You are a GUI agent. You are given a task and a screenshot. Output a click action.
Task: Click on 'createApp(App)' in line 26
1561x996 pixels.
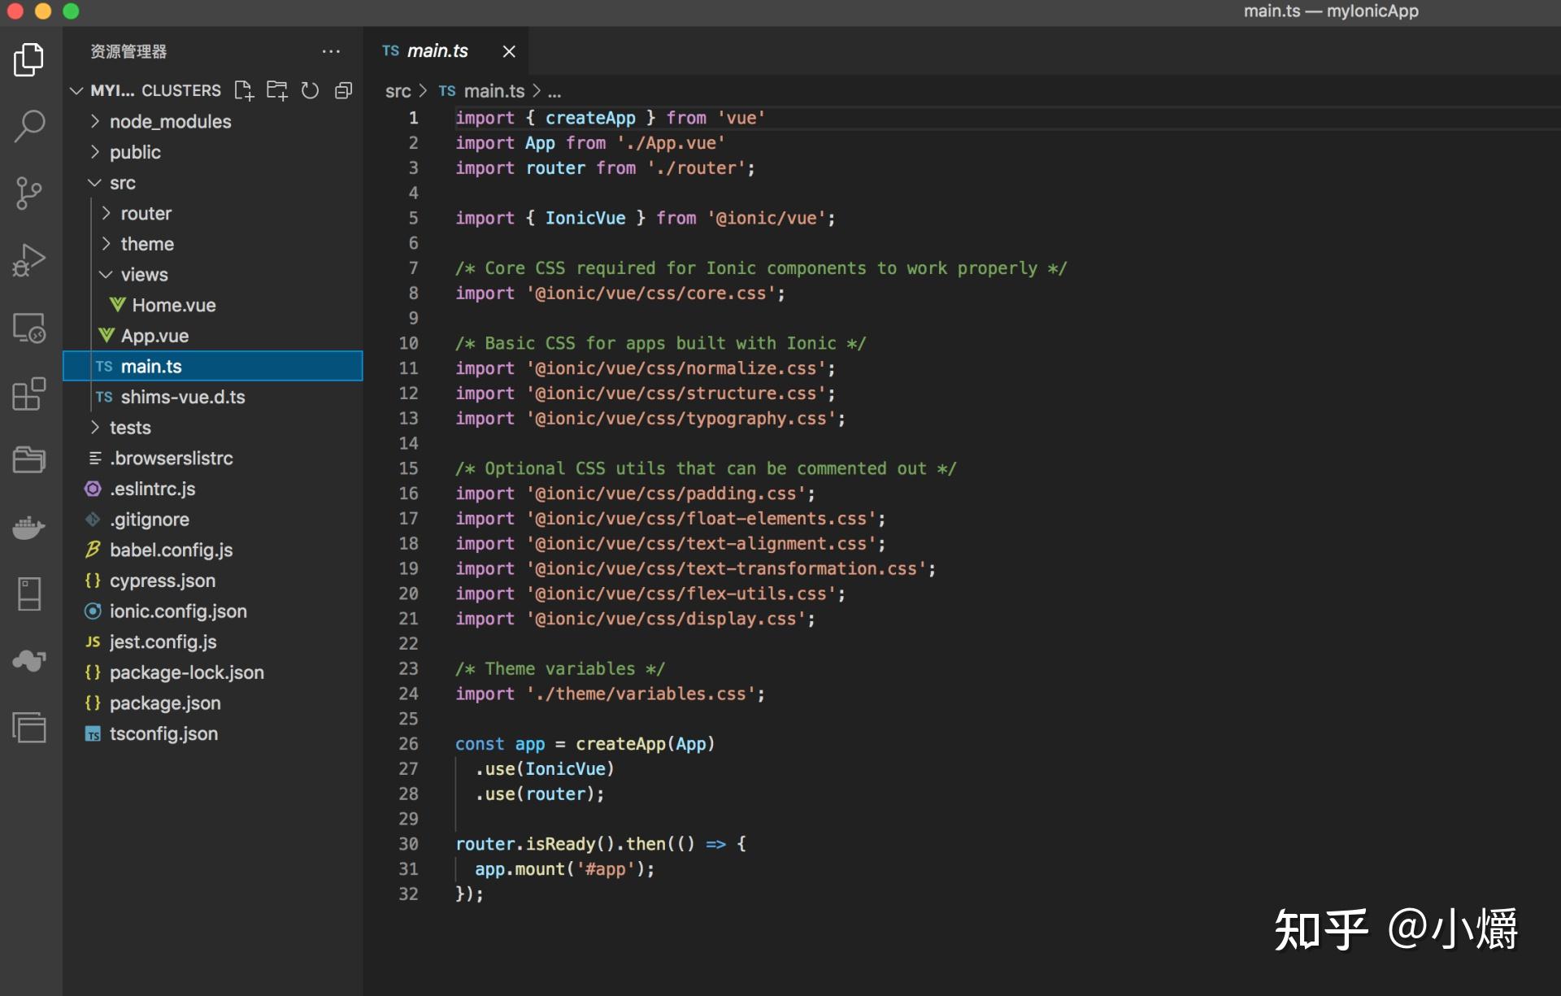point(646,744)
